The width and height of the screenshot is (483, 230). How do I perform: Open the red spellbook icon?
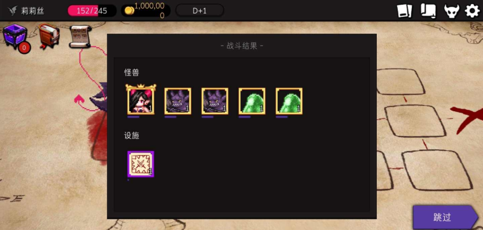click(x=49, y=36)
